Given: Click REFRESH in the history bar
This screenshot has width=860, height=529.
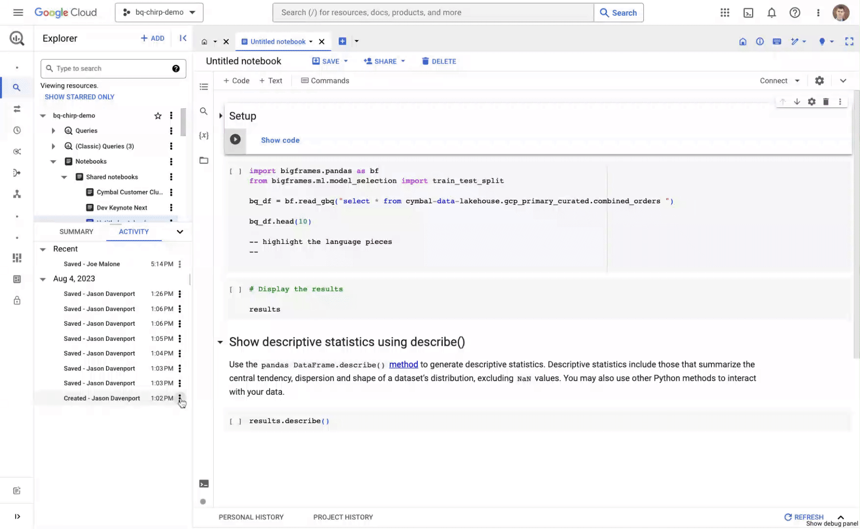Looking at the screenshot, I should coord(804,517).
